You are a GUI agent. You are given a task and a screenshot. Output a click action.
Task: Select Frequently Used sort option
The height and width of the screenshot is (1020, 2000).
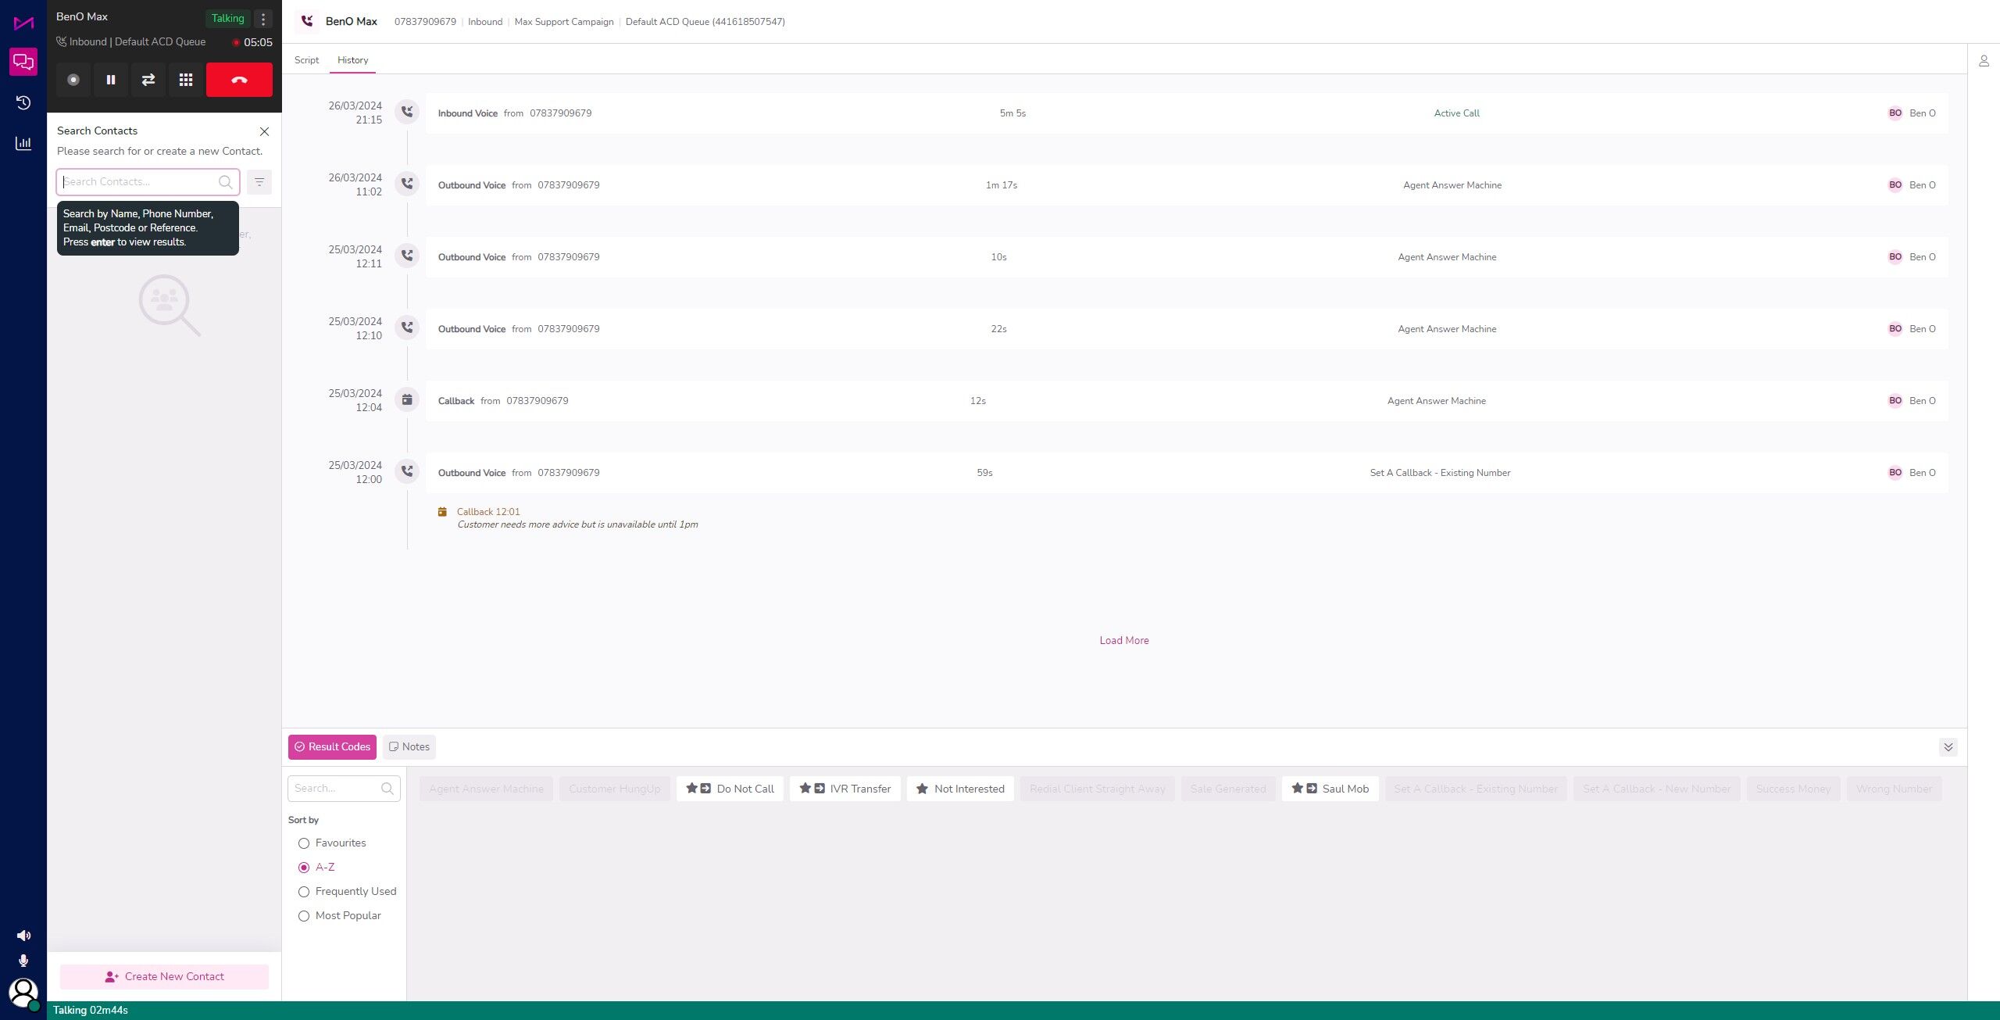[x=304, y=892]
